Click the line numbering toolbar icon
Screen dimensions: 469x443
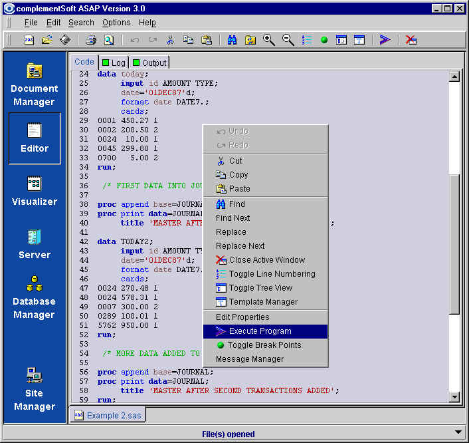click(307, 40)
